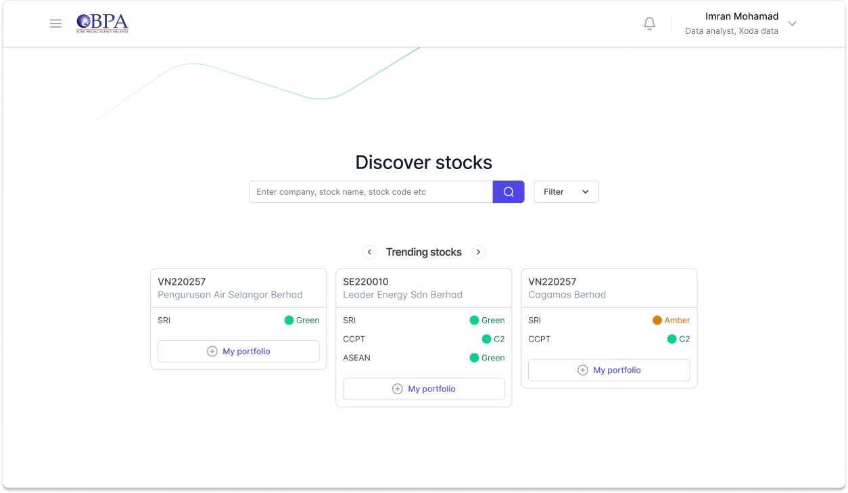Viewport: 848px width, 493px height.
Task: Open the hamburger navigation menu
Action: tap(55, 24)
